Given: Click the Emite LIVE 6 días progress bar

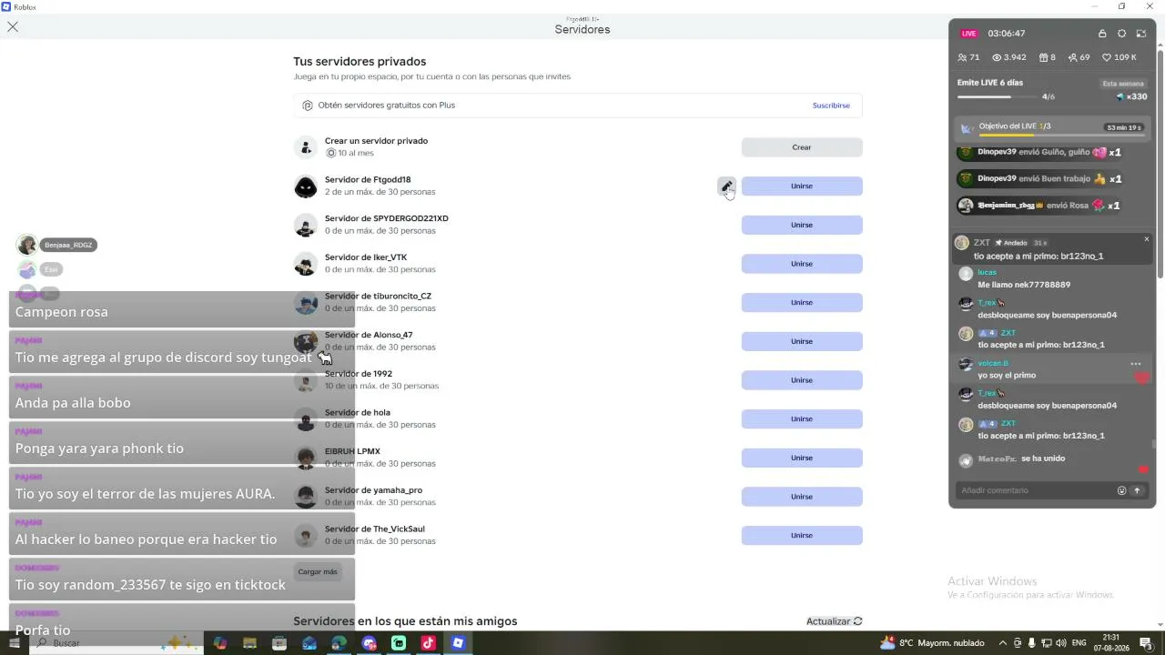Looking at the screenshot, I should [x=998, y=96].
